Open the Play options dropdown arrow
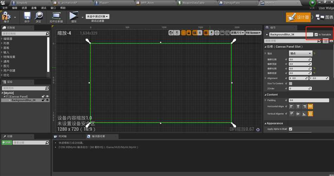334x176 pixels. pos(83,17)
